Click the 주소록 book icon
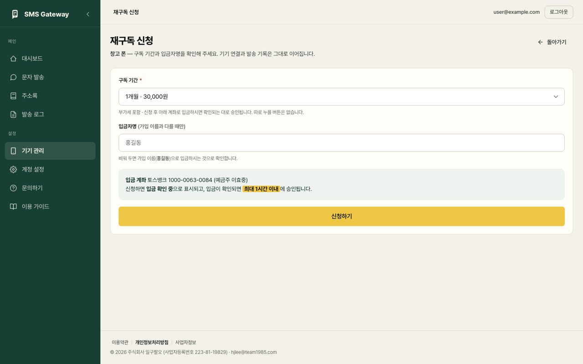The height and width of the screenshot is (364, 583). (13, 96)
